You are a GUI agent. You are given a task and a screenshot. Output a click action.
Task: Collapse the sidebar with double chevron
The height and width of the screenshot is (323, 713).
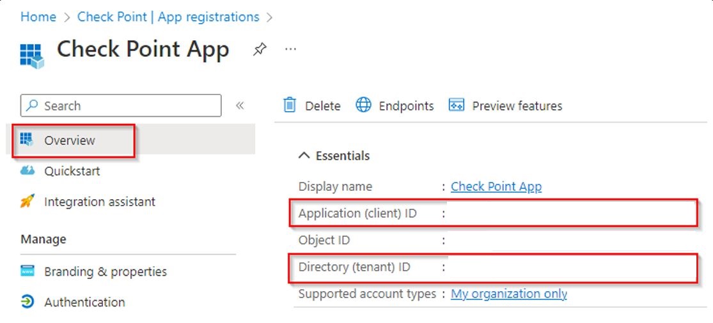coord(240,105)
